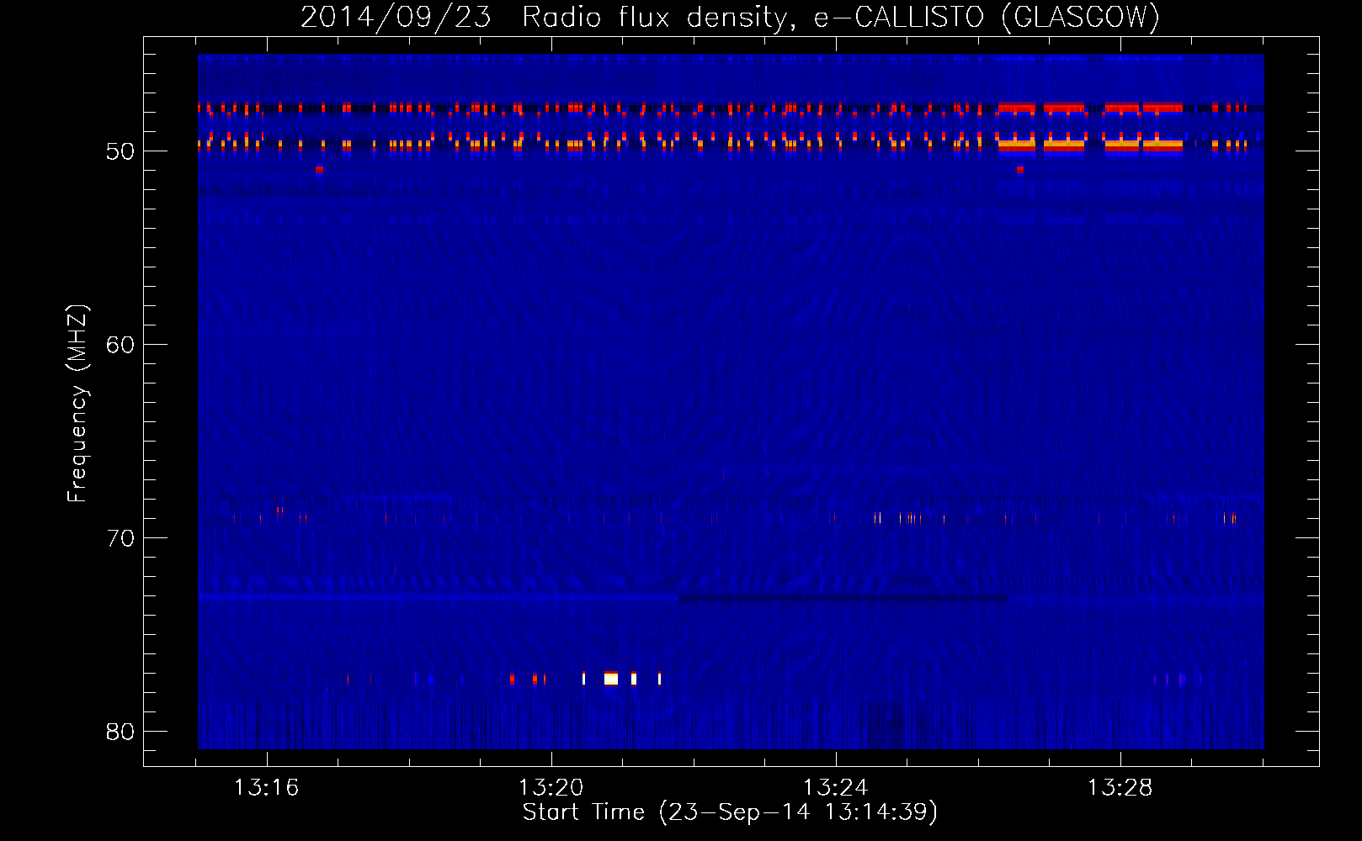Click the 13:20 time tick label

[x=551, y=788]
